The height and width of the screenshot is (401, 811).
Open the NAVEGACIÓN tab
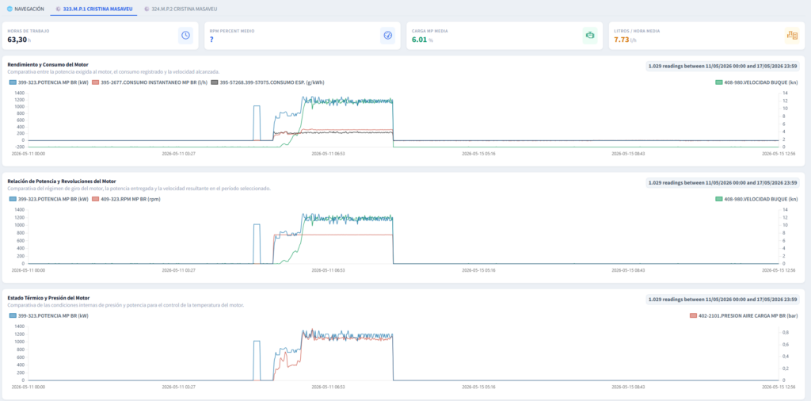click(x=26, y=10)
